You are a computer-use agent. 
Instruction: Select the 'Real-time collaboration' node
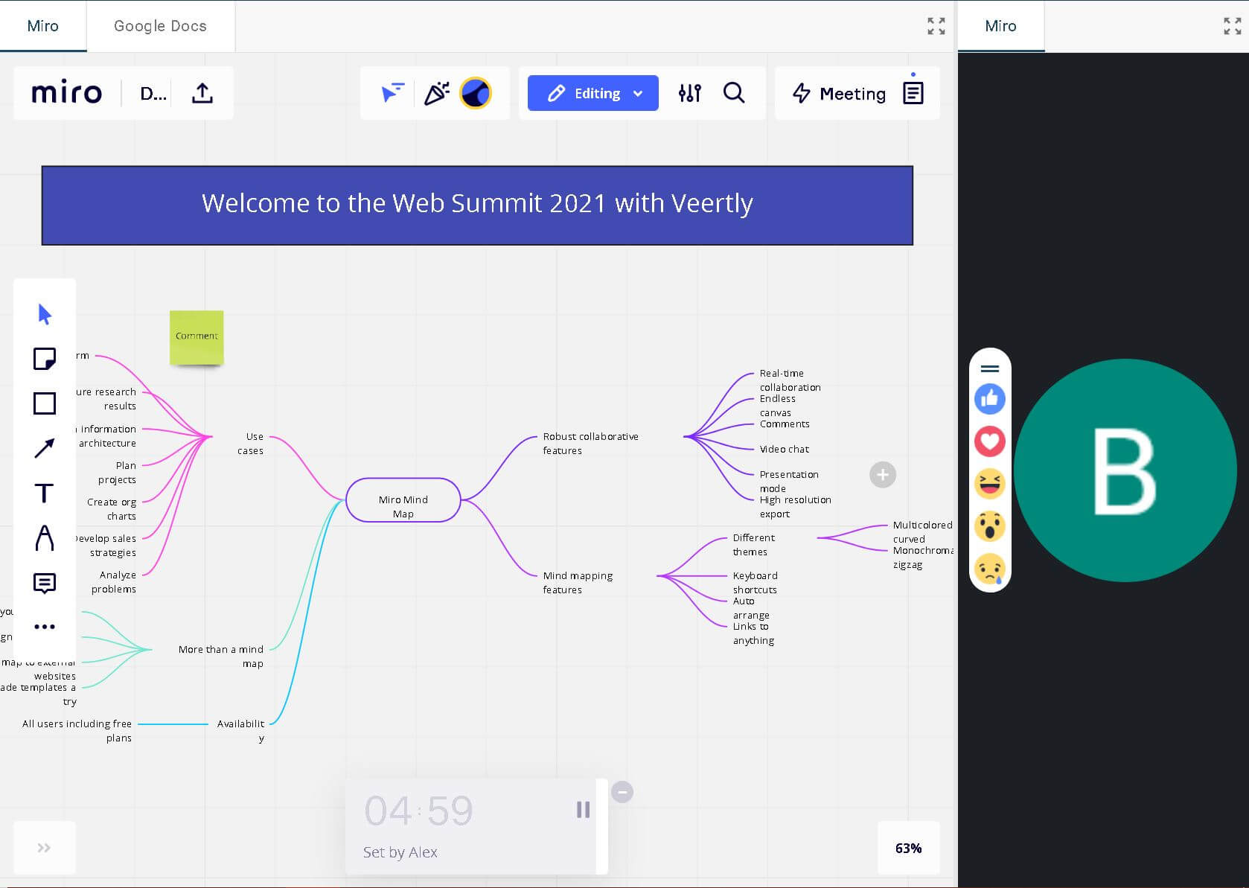[x=790, y=380]
